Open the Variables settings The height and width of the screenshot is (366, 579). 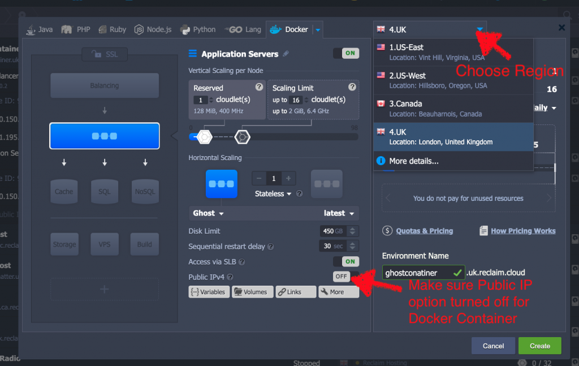209,292
